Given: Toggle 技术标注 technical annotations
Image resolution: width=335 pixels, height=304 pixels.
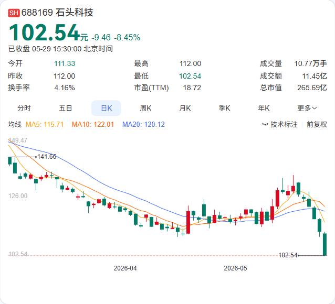Looking at the screenshot, I should click(284, 124).
